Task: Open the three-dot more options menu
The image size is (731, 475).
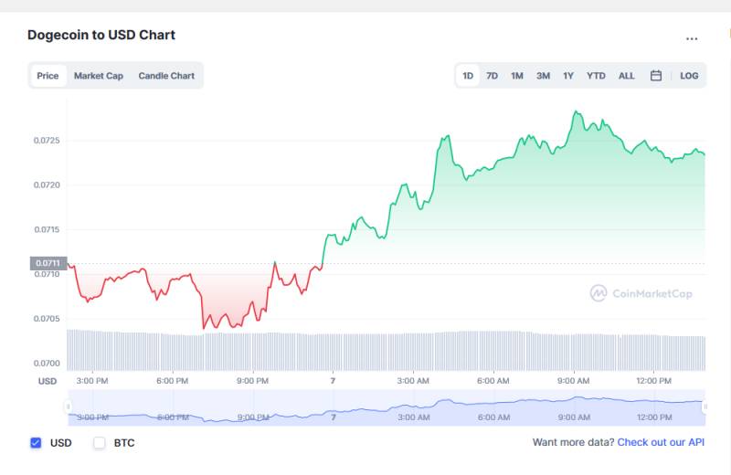Action: [692, 38]
